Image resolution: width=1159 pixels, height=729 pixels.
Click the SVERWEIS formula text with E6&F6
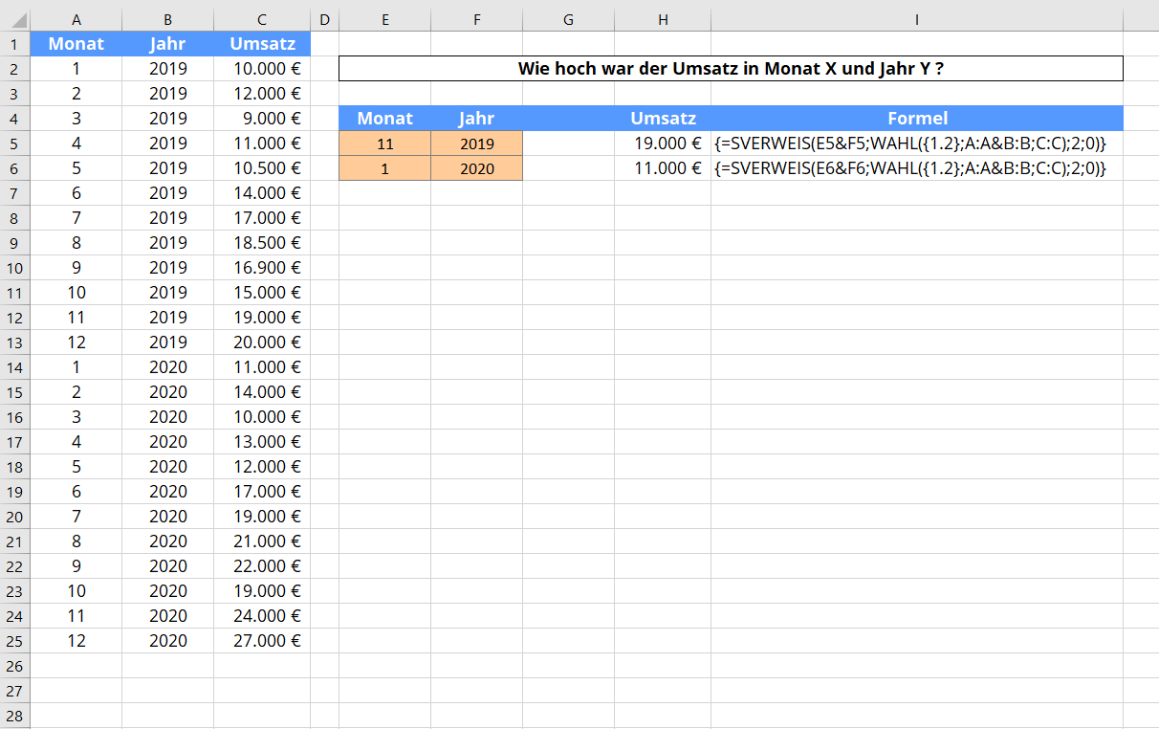910,168
